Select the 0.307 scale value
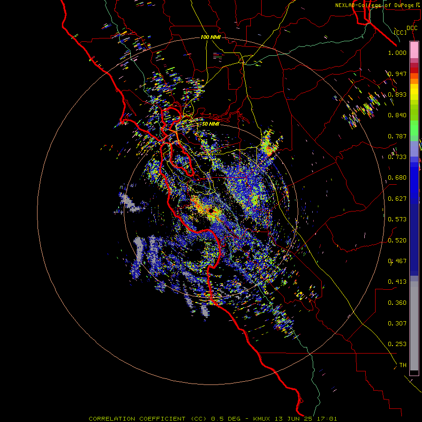Image resolution: width=422 pixels, height=422 pixels. 397,324
